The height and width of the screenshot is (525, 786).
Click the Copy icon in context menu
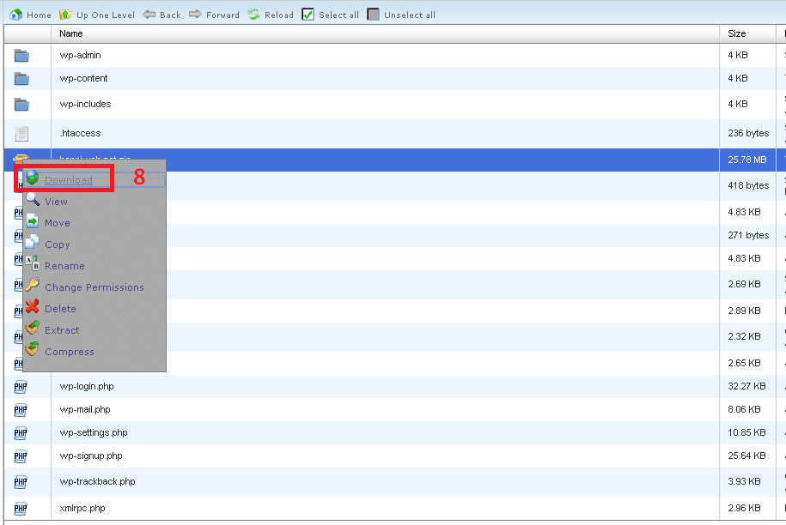point(33,244)
